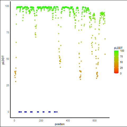Viewport: 127px width, 127px height.
Task: Click the green top of the color gradient bar
Action: click(116, 51)
